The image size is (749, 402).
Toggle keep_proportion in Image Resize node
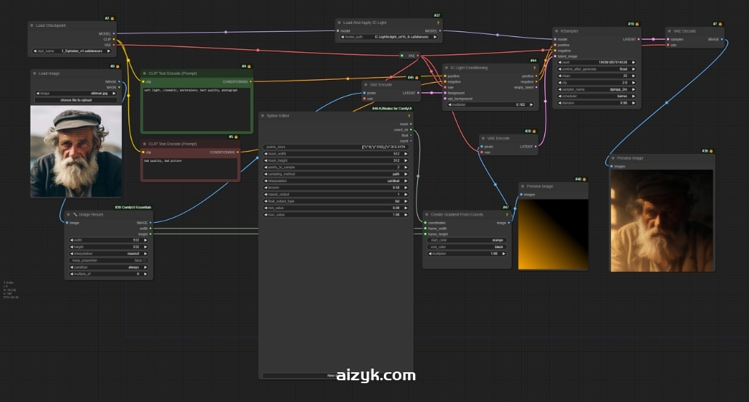tap(108, 261)
